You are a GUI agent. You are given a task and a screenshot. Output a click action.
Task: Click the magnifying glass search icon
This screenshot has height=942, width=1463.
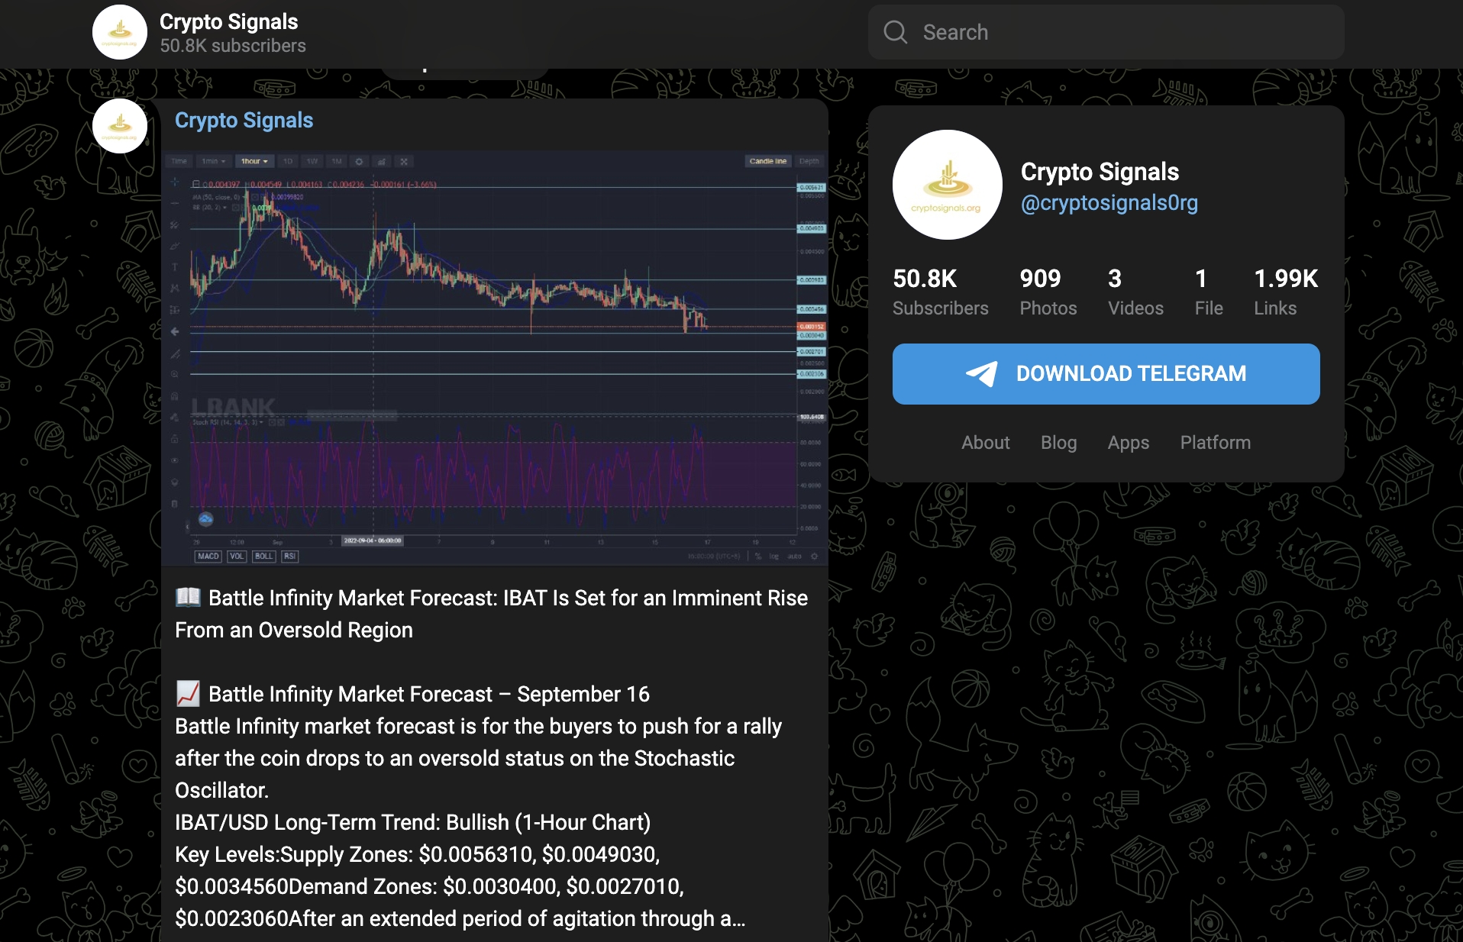point(895,32)
